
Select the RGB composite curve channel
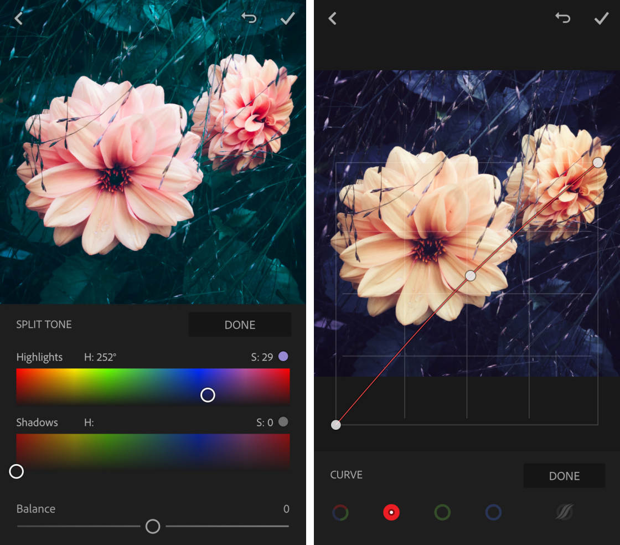pyautogui.click(x=340, y=512)
